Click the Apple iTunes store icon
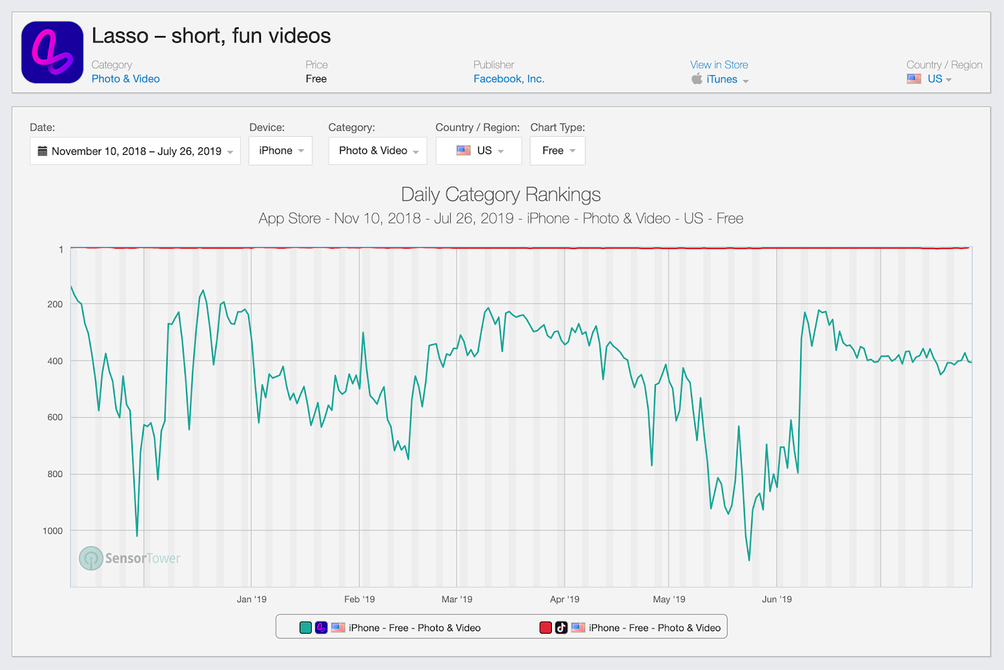The width and height of the screenshot is (1004, 670). [x=697, y=79]
